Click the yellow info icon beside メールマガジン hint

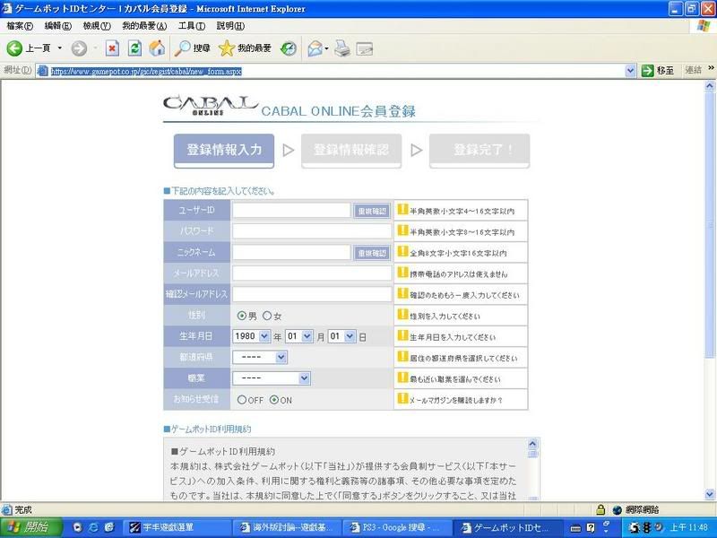point(402,398)
